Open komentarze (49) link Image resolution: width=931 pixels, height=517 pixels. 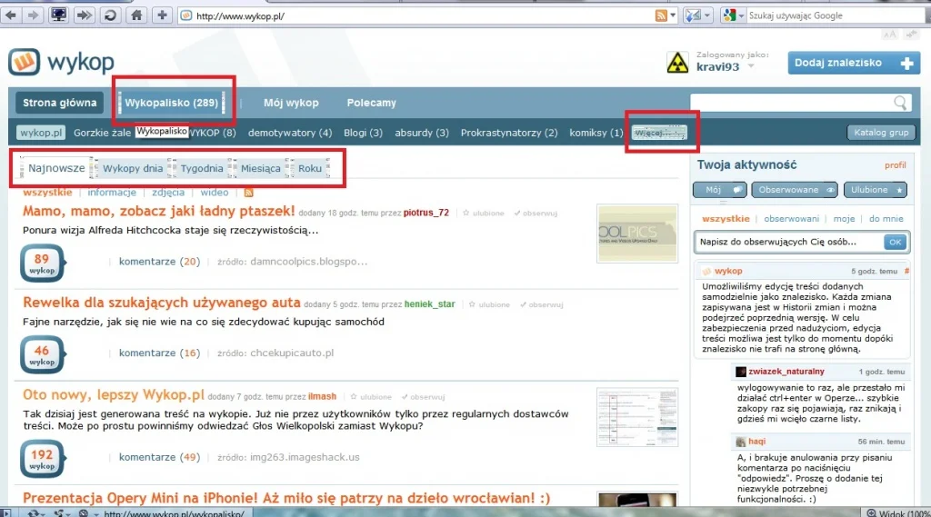(159, 457)
